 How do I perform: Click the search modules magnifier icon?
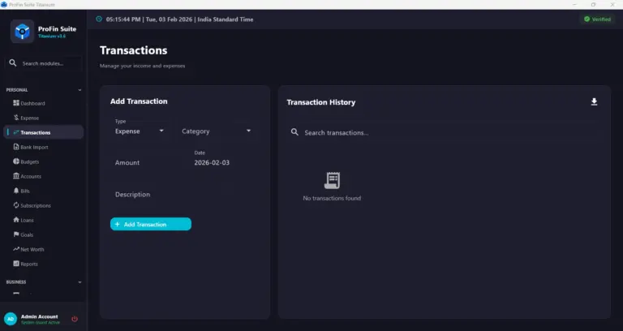click(13, 63)
